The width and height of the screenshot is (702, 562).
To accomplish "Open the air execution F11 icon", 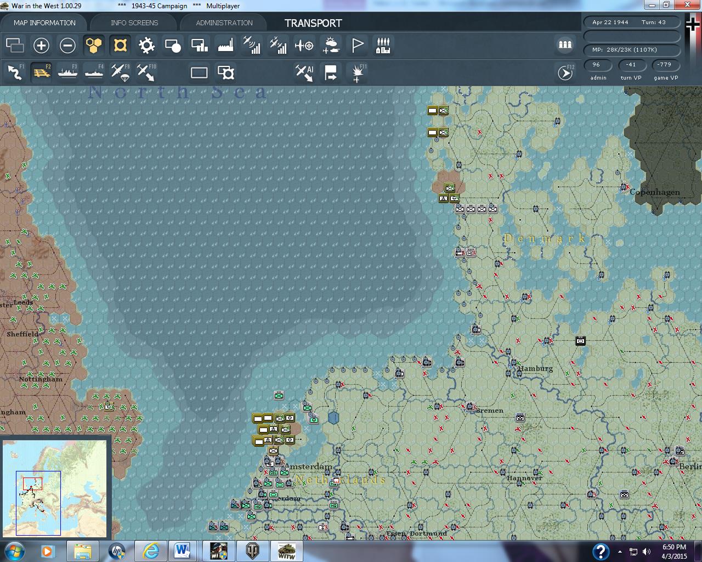I will point(357,72).
